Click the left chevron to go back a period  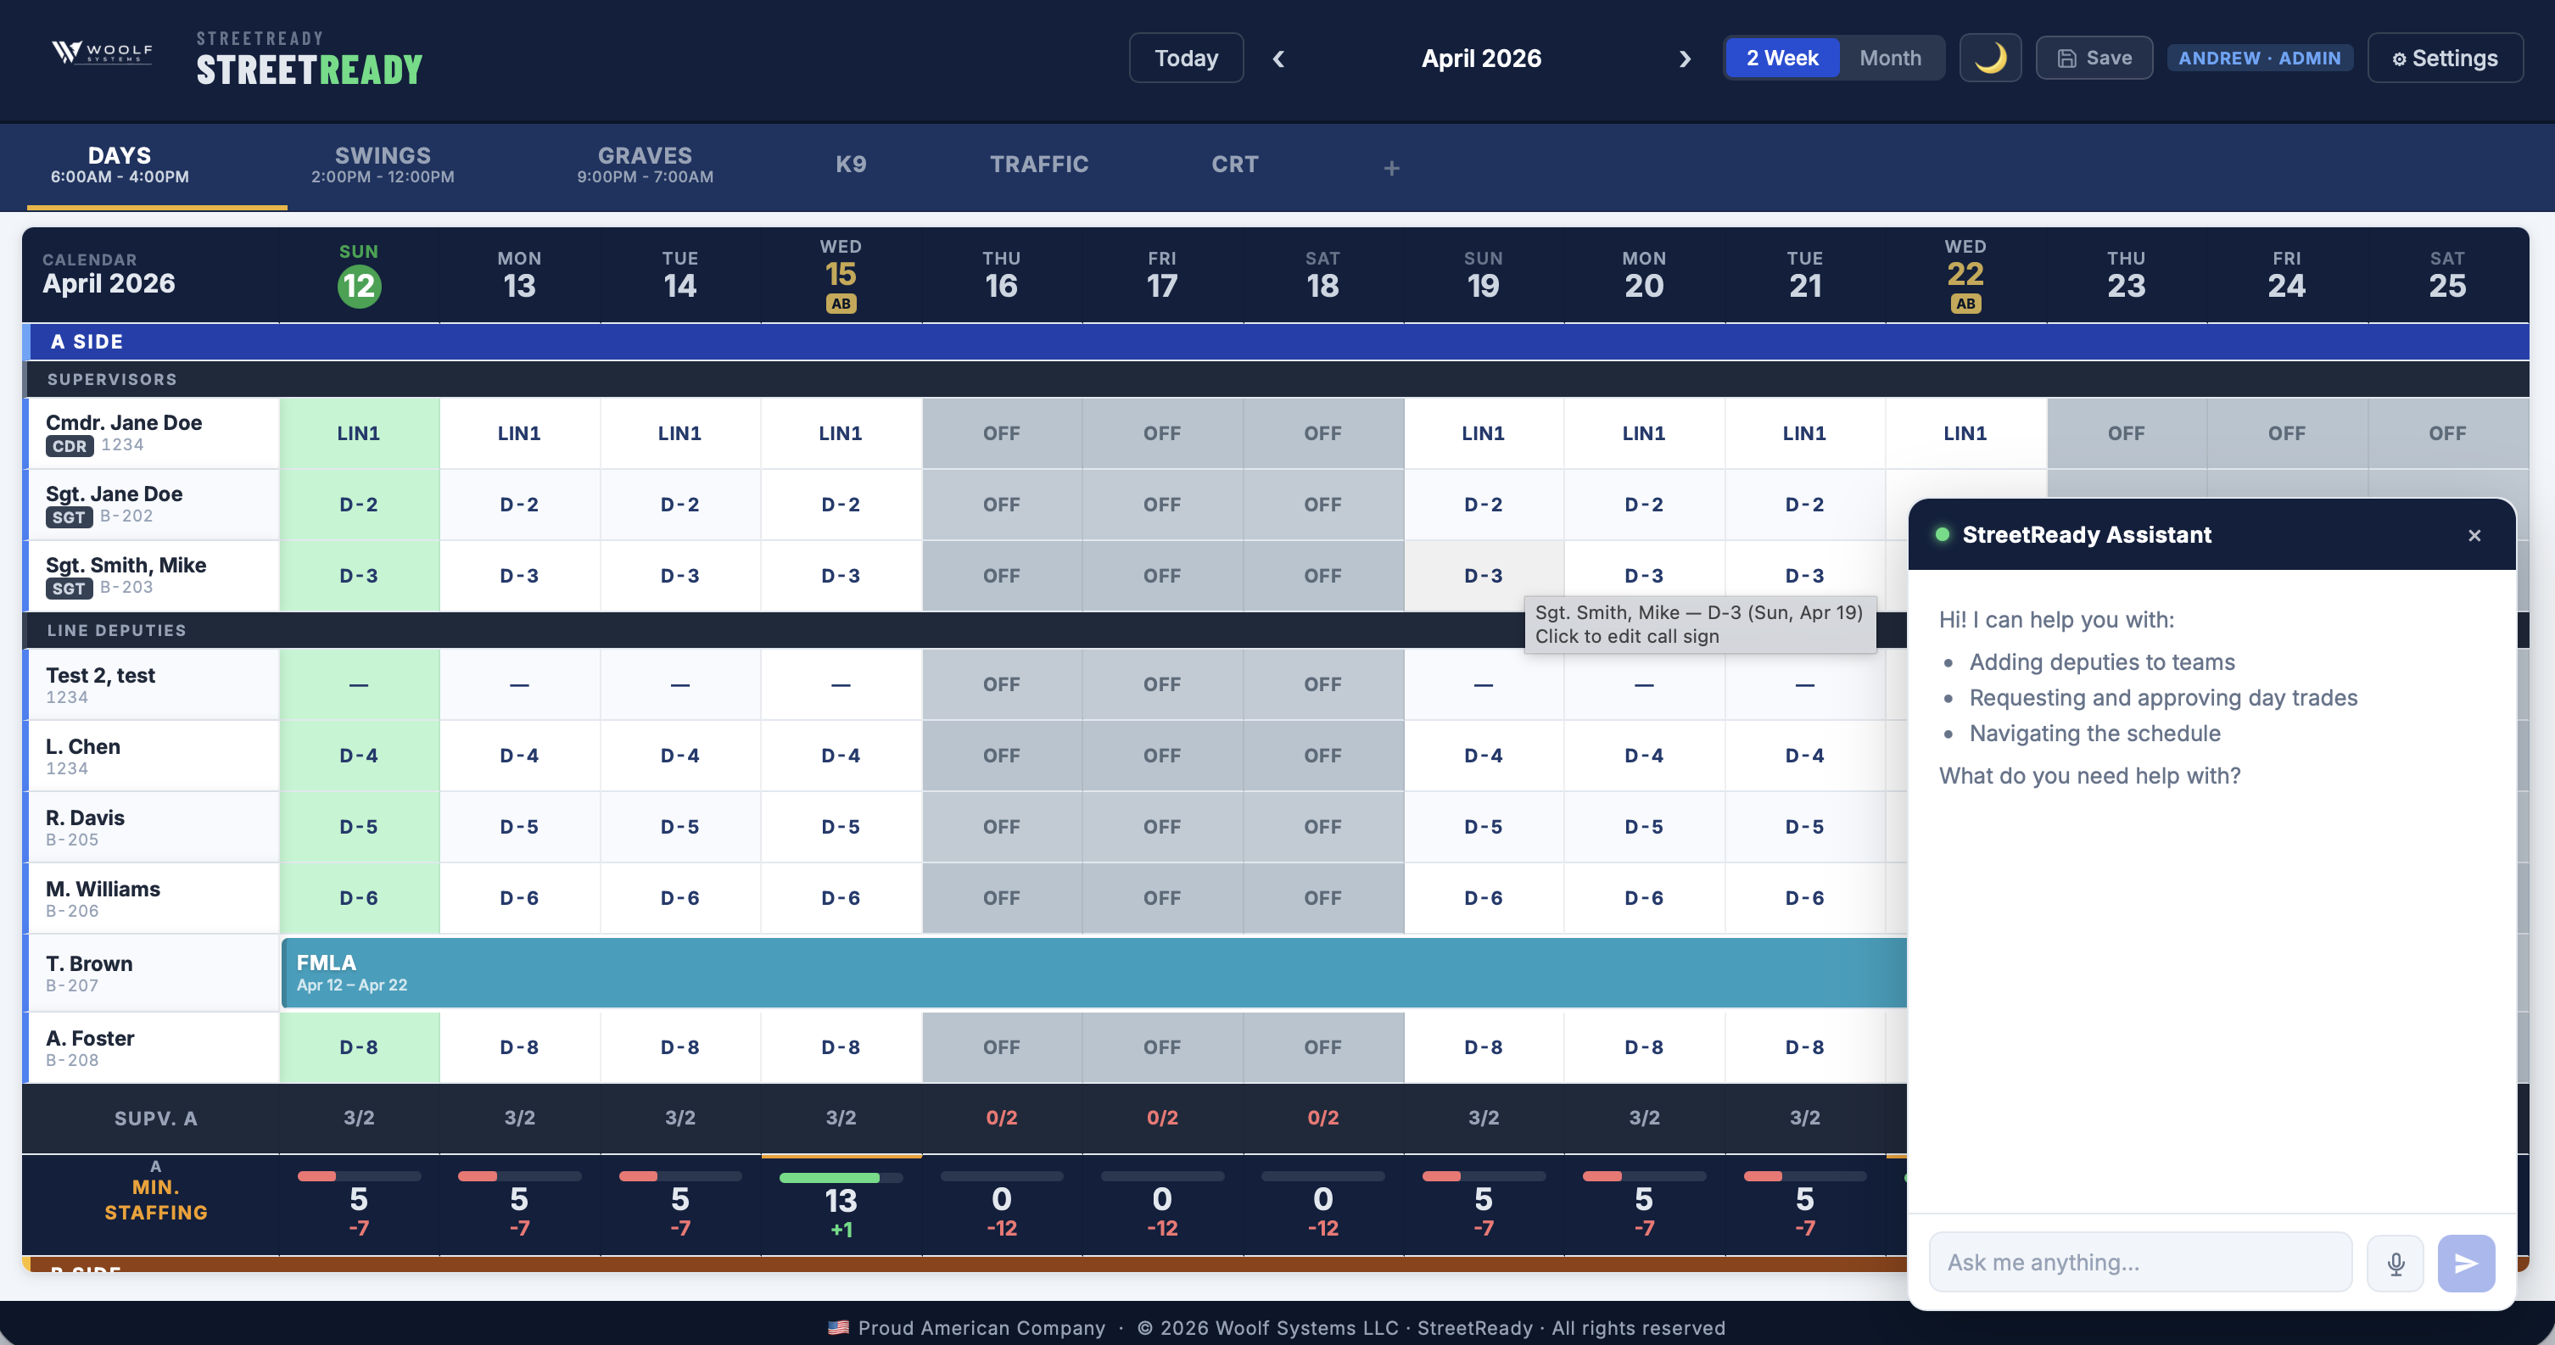[1278, 59]
